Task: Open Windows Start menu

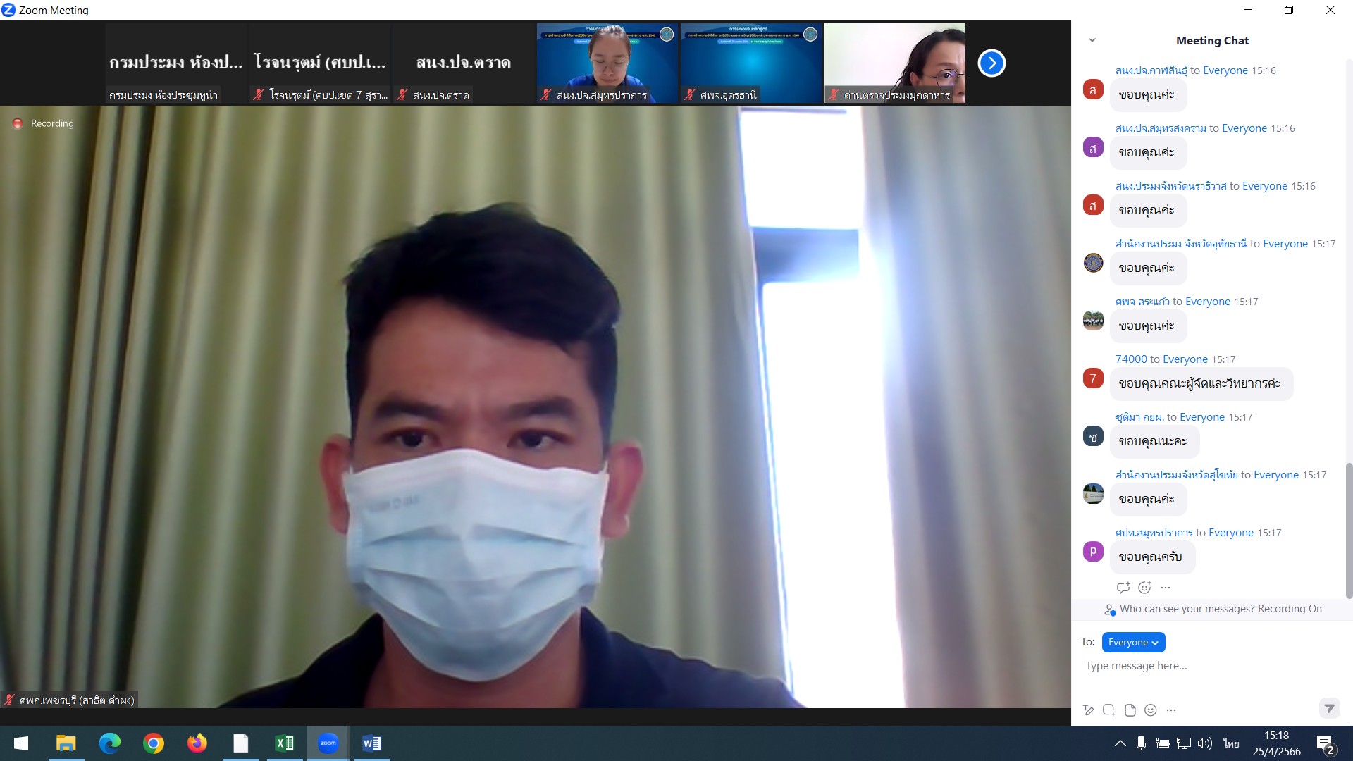Action: point(21,743)
